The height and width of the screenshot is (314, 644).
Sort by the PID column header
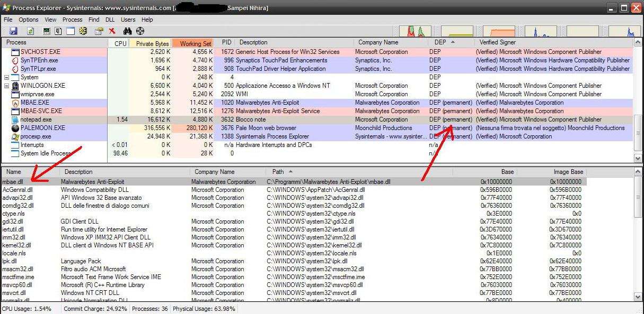point(225,43)
